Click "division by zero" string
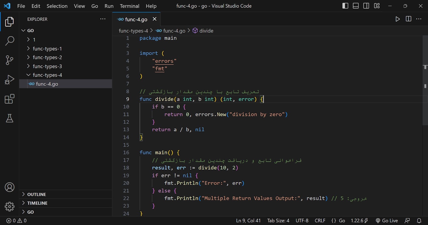 pyautogui.click(x=257, y=114)
